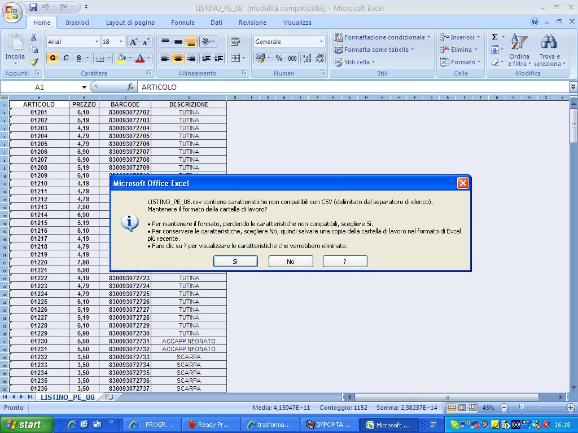Click No in the CSV dialog
This screenshot has height=433, width=578.
click(x=291, y=262)
